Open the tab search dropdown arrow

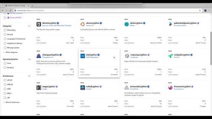[x=2, y=6]
